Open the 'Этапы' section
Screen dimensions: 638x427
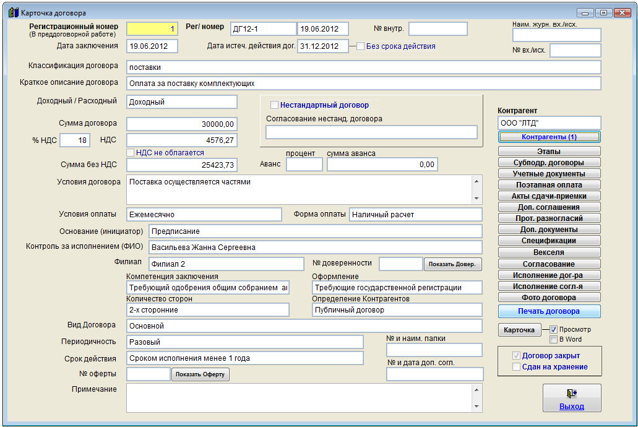[x=549, y=152]
